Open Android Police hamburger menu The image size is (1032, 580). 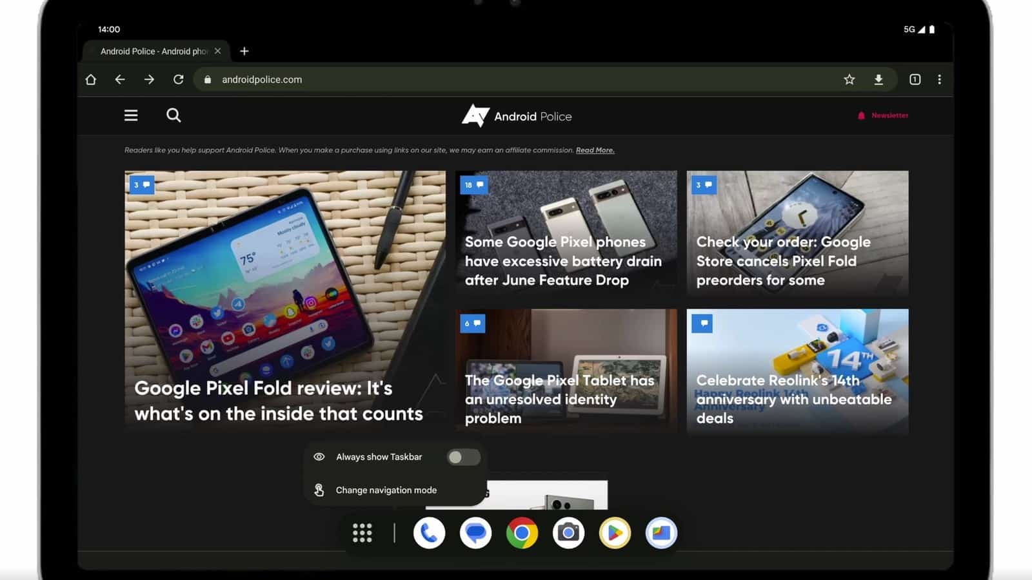pyautogui.click(x=131, y=115)
